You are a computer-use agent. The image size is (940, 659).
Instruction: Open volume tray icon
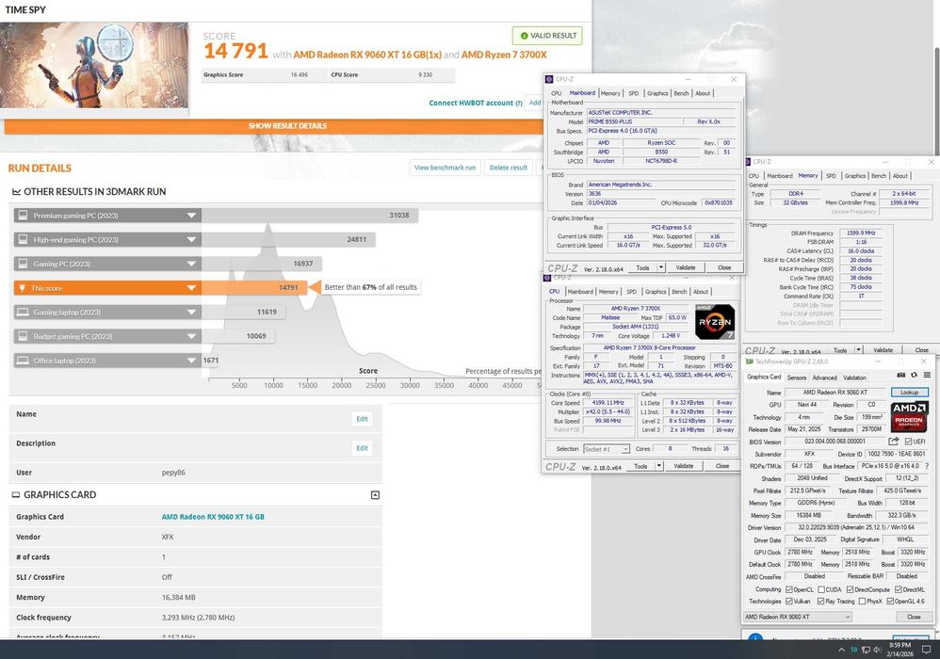coord(877,650)
